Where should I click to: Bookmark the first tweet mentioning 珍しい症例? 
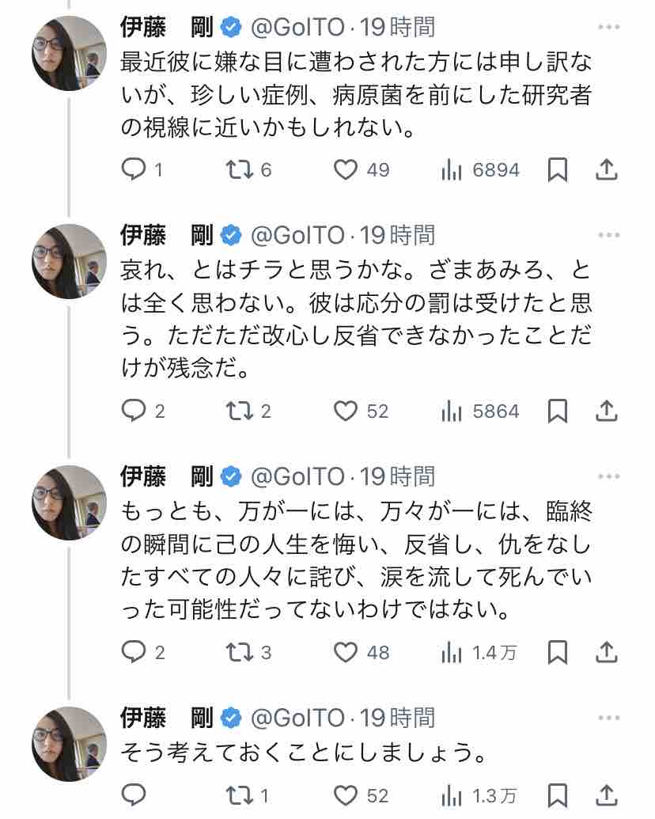[558, 169]
